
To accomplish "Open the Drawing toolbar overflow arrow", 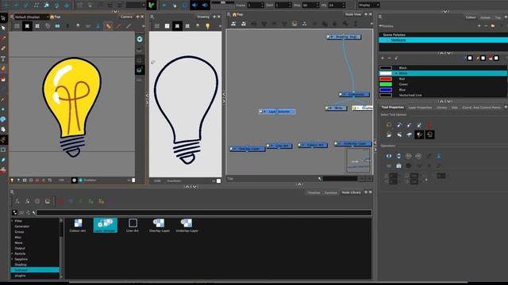I will tap(220, 26).
